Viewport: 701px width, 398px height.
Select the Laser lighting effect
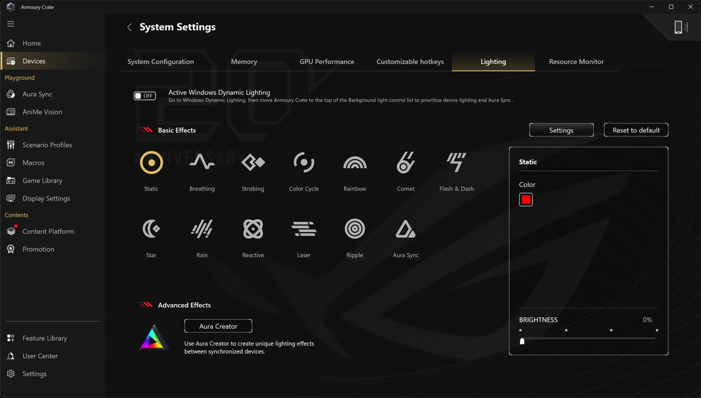[303, 229]
